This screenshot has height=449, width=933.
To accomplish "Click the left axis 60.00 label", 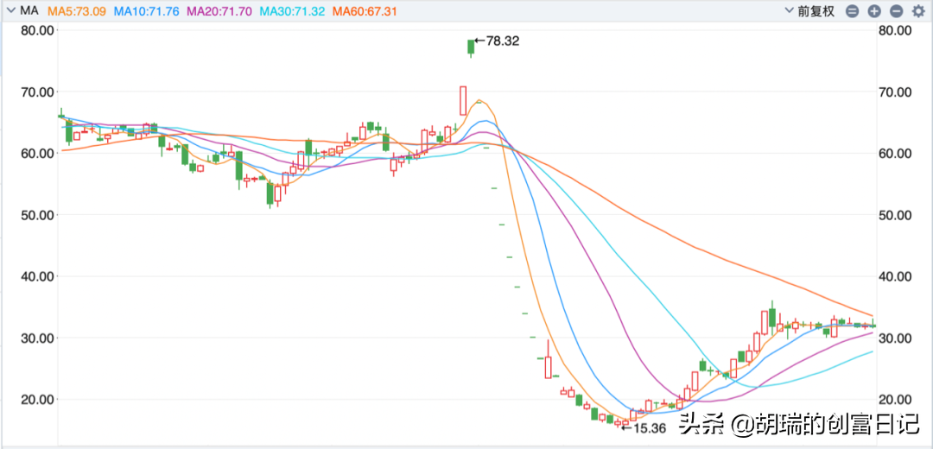I will coord(37,154).
